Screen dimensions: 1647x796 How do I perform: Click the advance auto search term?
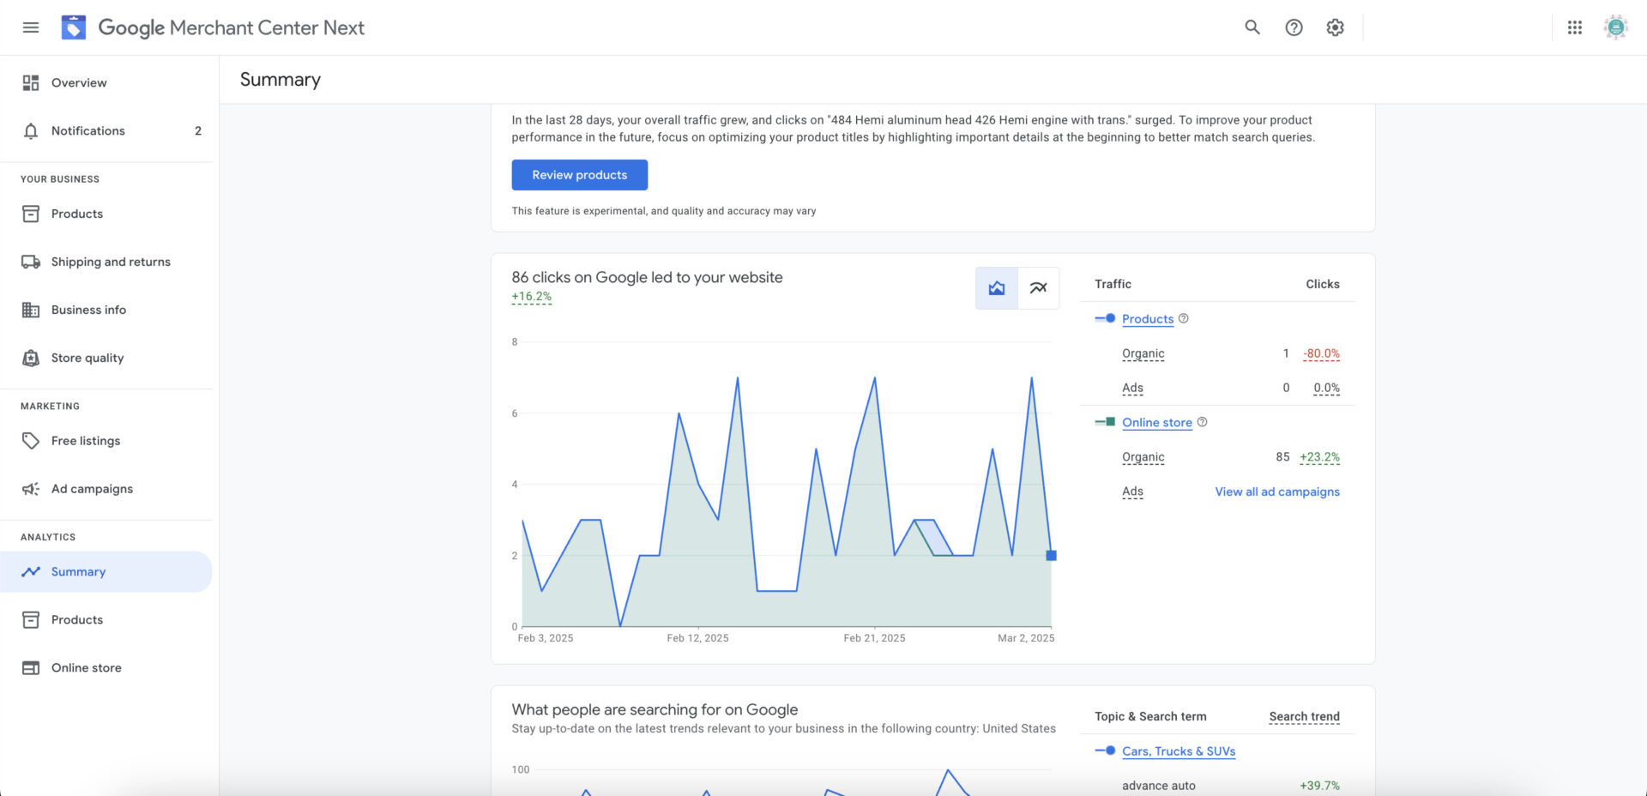point(1159,786)
